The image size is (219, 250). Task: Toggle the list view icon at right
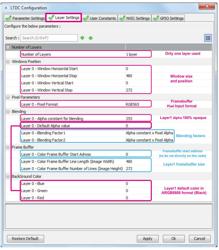pos(208,38)
